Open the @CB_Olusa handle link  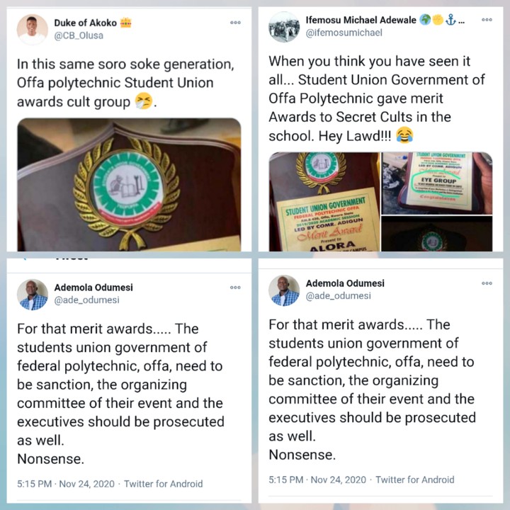79,35
